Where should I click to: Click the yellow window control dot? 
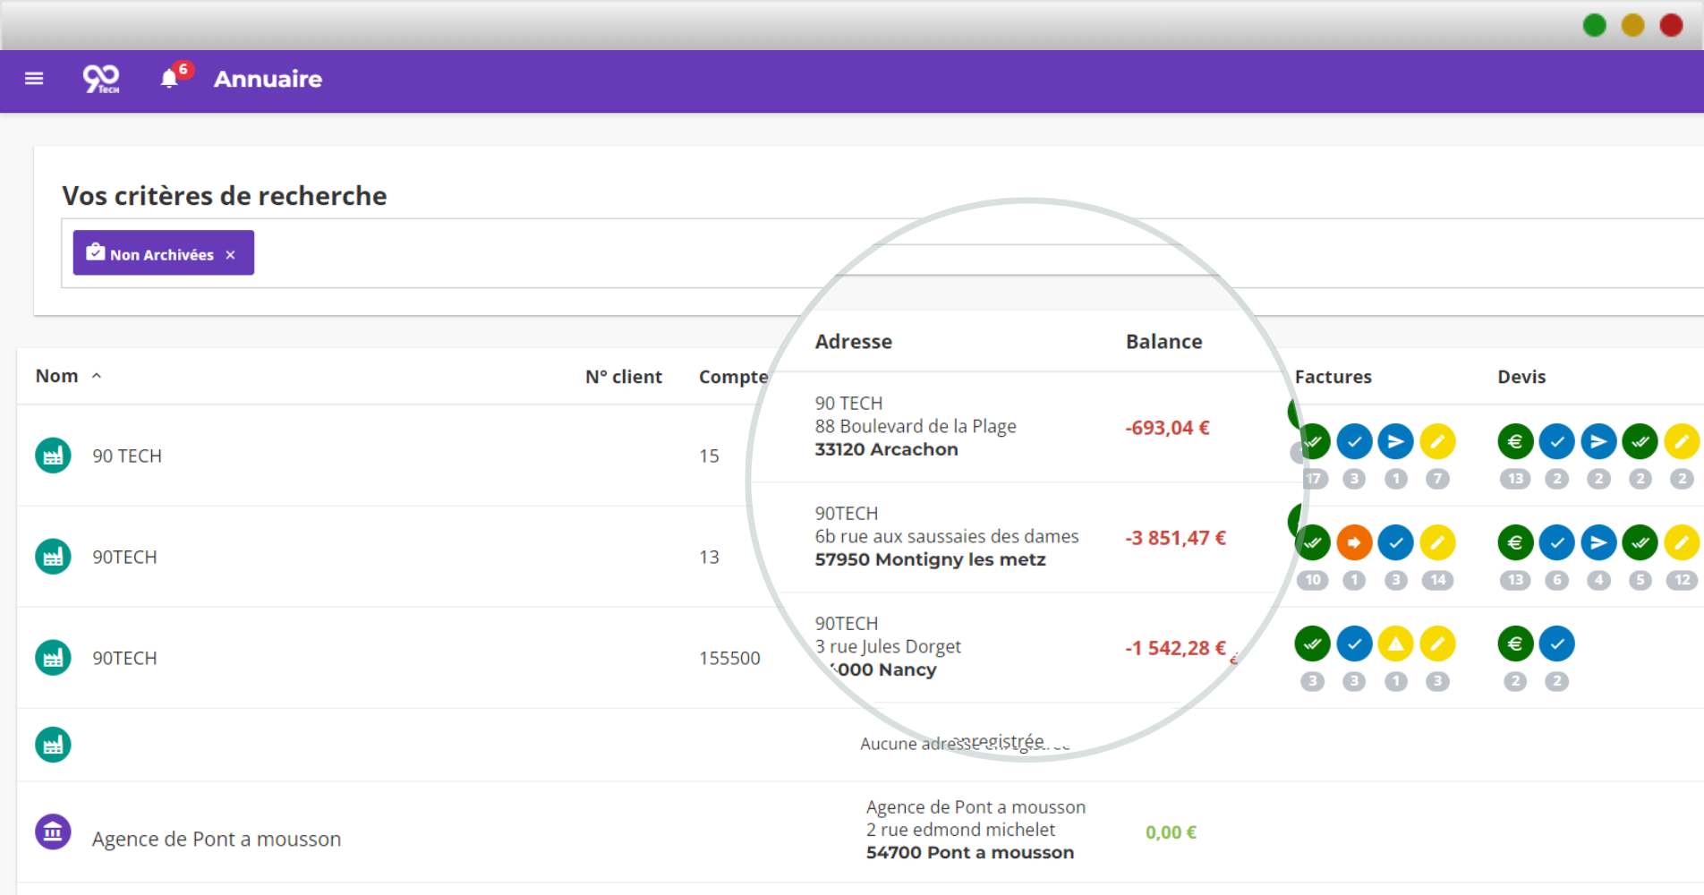click(1633, 25)
